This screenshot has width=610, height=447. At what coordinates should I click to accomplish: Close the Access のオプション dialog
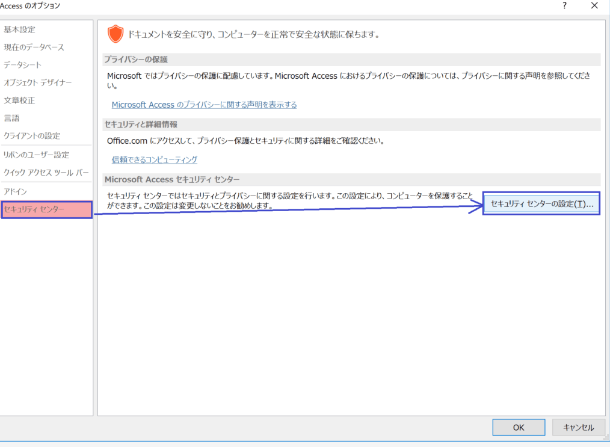pos(594,6)
